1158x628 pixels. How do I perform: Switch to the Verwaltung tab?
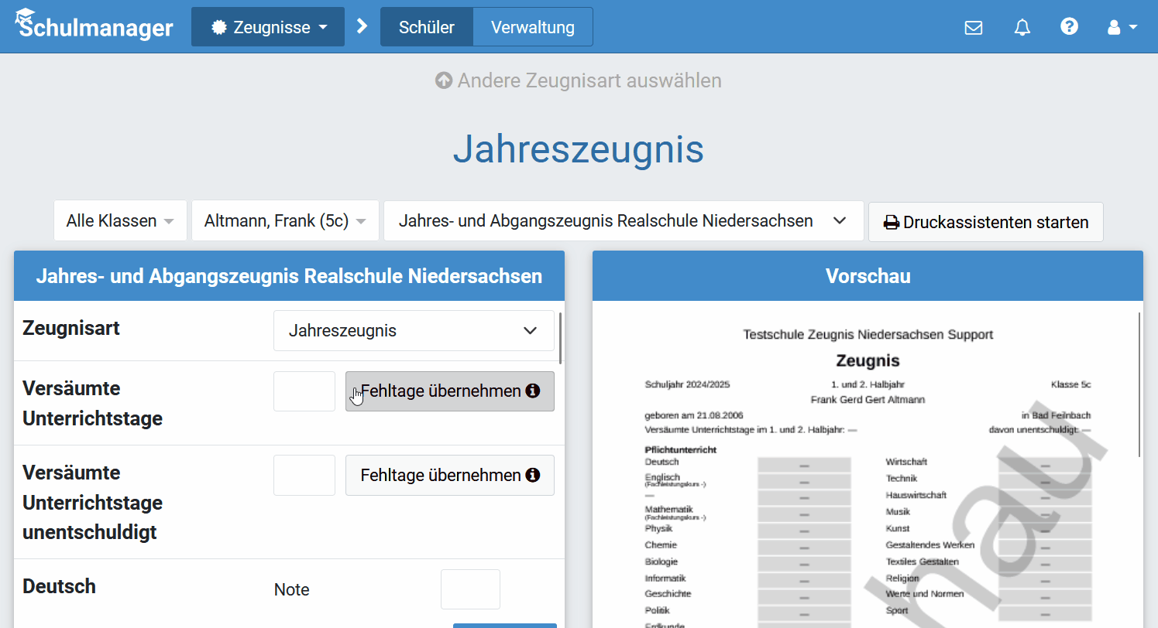tap(533, 26)
